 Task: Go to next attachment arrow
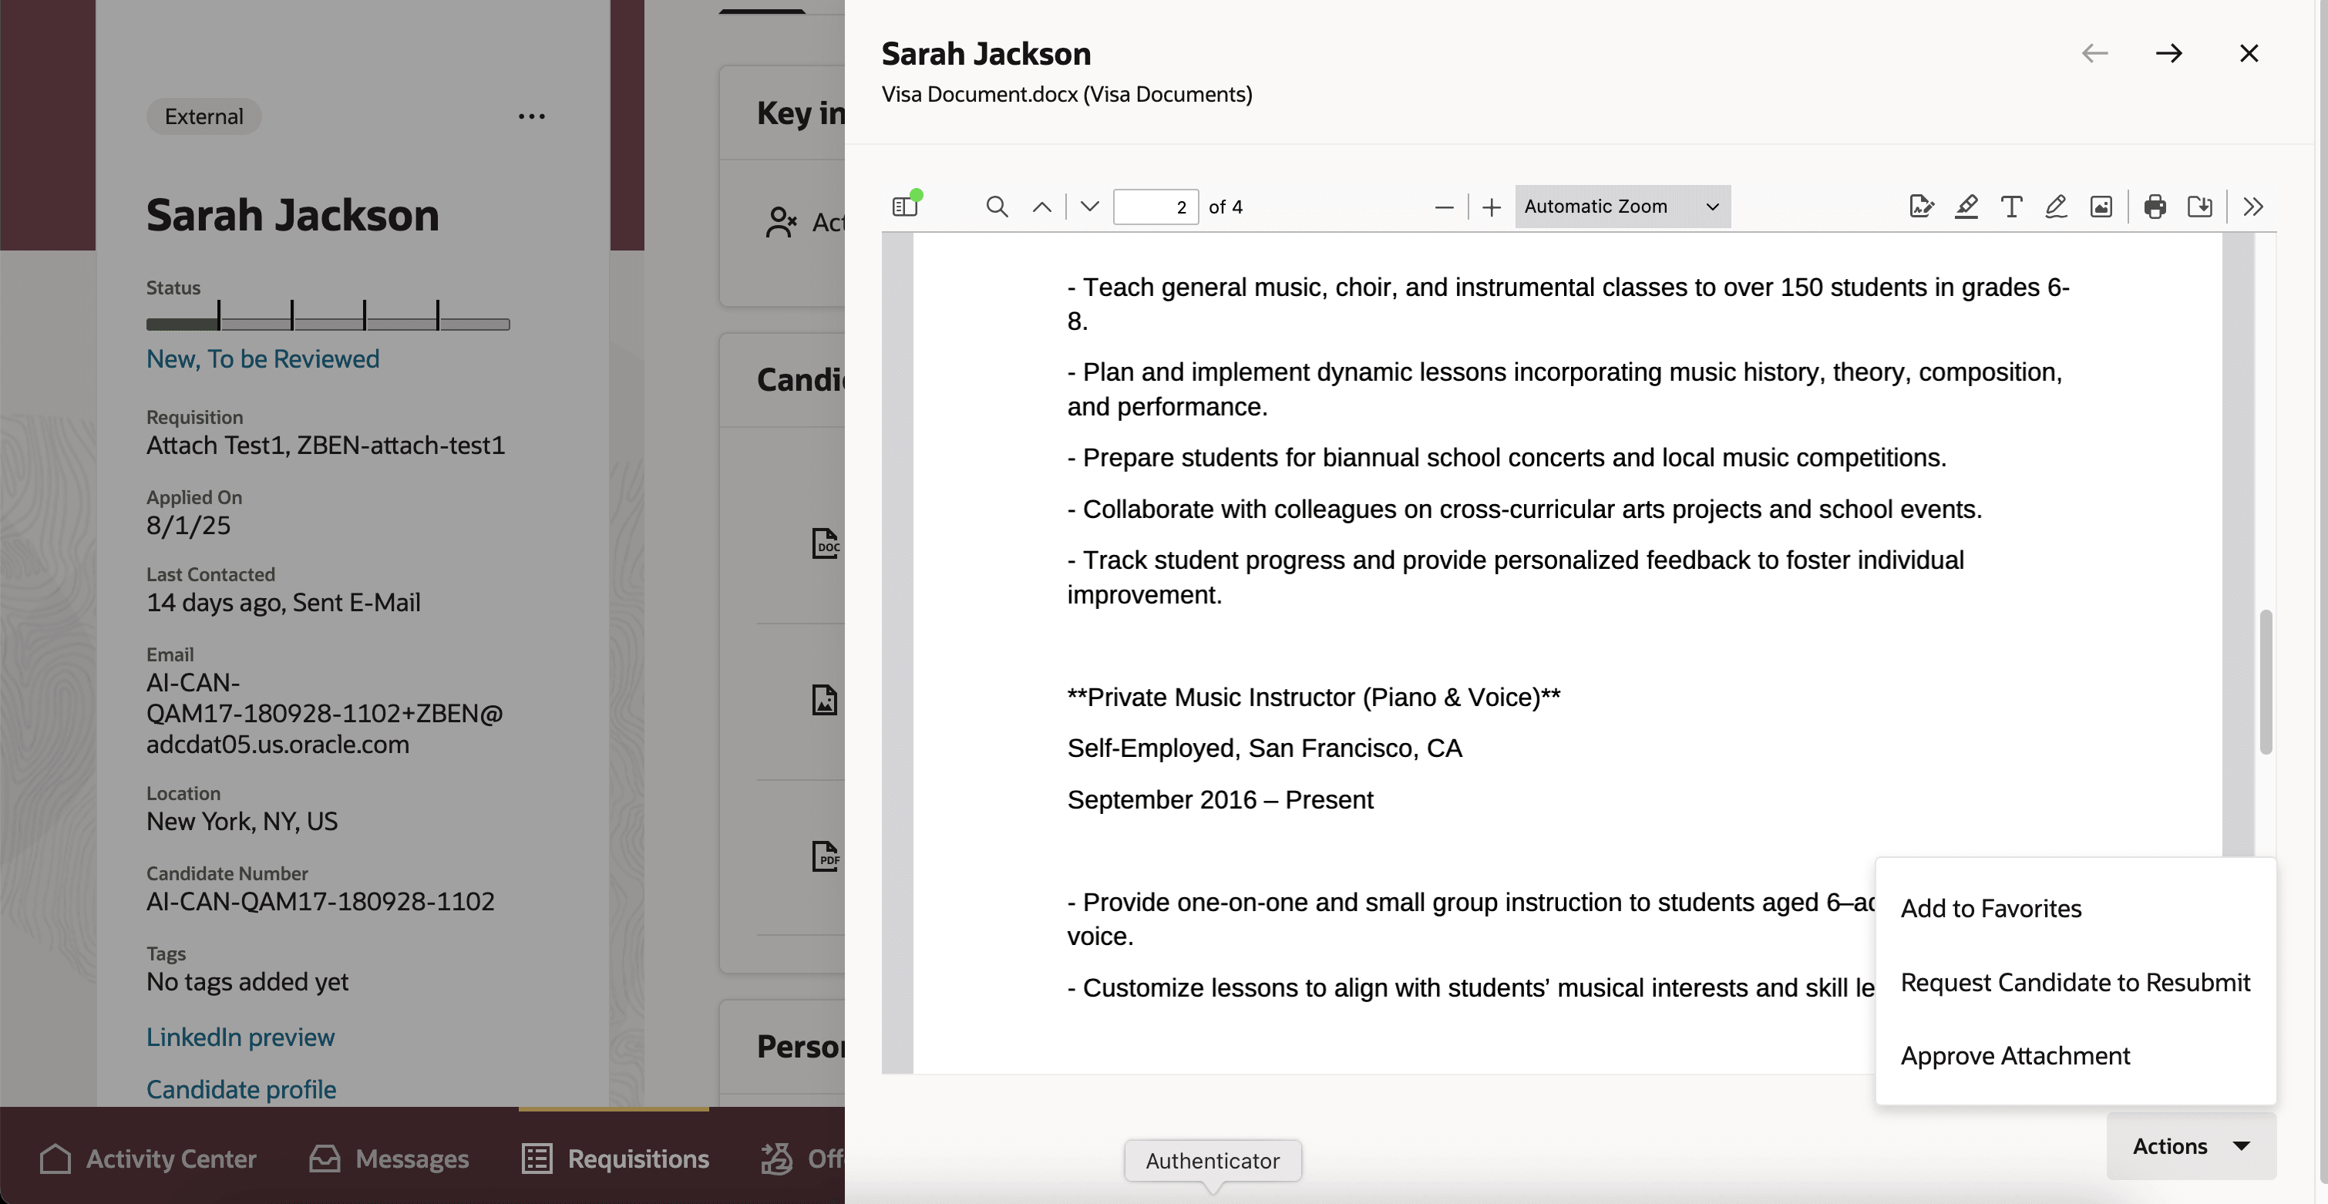[2169, 53]
